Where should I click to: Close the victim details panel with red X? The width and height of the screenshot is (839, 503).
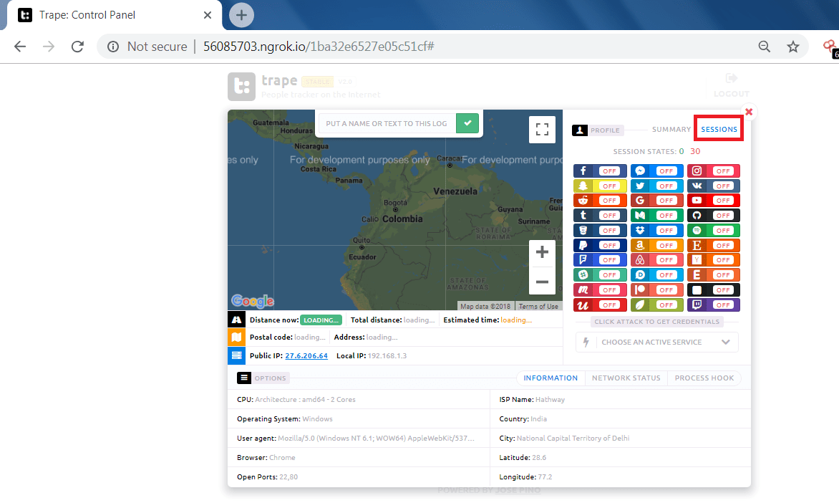tap(749, 112)
